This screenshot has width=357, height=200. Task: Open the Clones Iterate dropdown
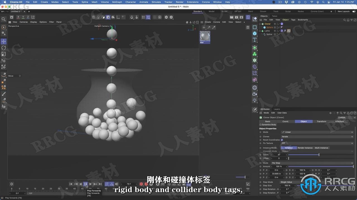point(317,137)
